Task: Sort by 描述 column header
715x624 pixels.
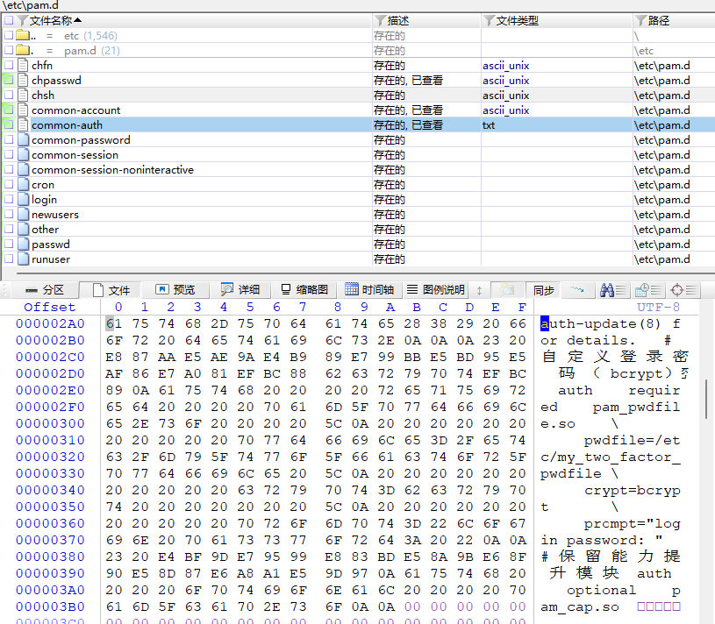Action: tap(398, 20)
